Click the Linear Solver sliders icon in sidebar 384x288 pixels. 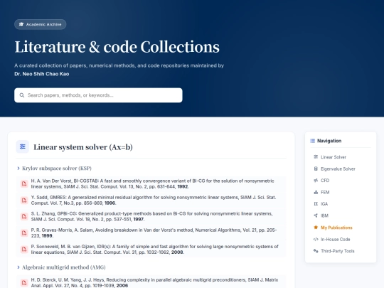[x=316, y=156]
